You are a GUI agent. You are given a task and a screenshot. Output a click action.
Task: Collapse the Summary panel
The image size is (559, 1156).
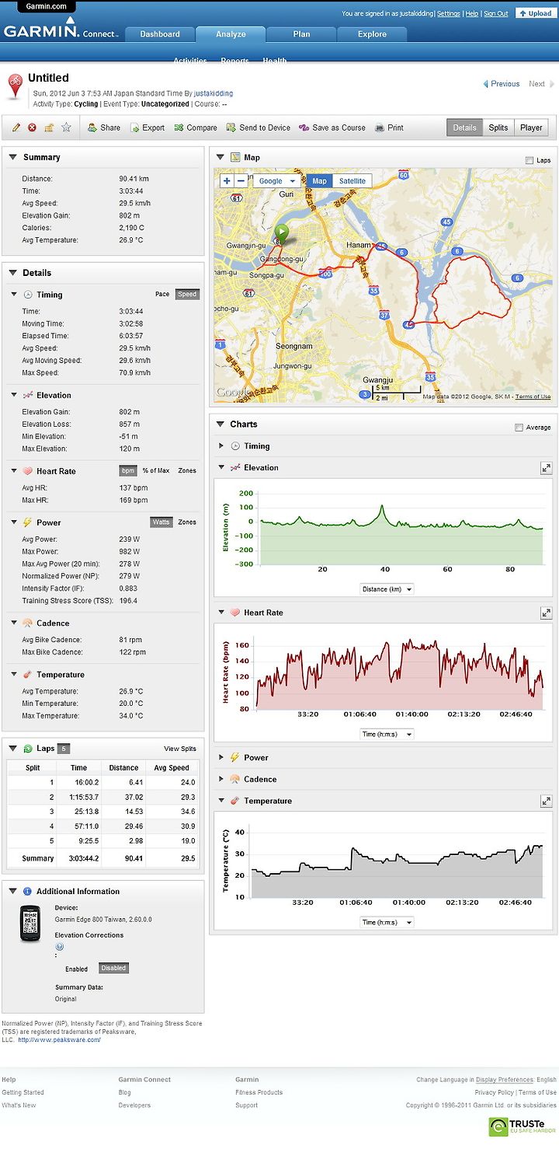(13, 158)
